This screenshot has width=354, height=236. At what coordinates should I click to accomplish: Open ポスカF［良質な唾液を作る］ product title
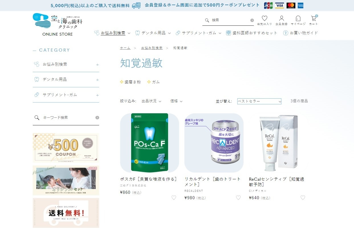149,179
